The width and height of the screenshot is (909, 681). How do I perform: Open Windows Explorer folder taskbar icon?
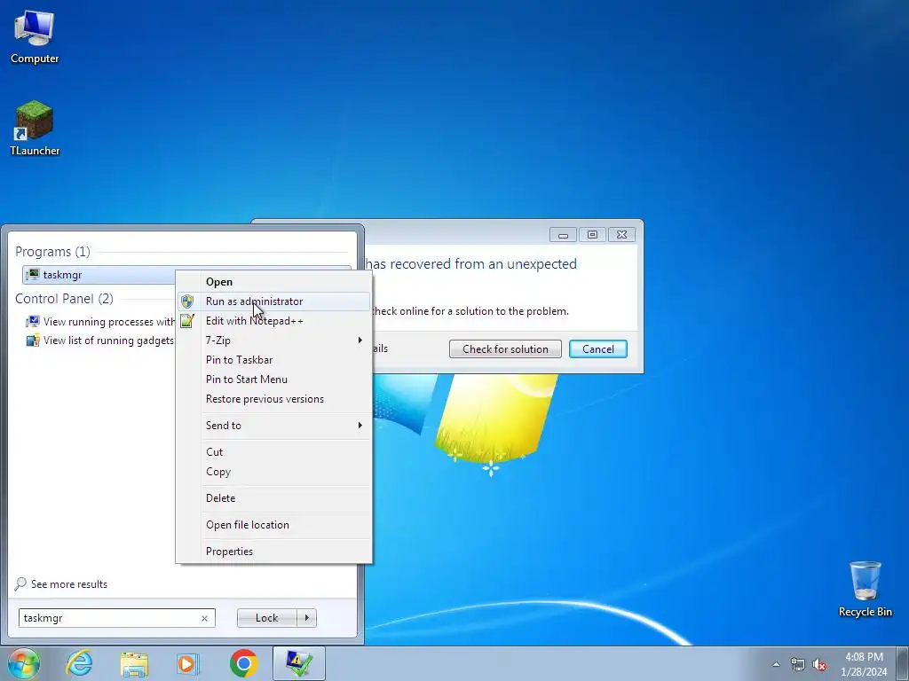[134, 663]
